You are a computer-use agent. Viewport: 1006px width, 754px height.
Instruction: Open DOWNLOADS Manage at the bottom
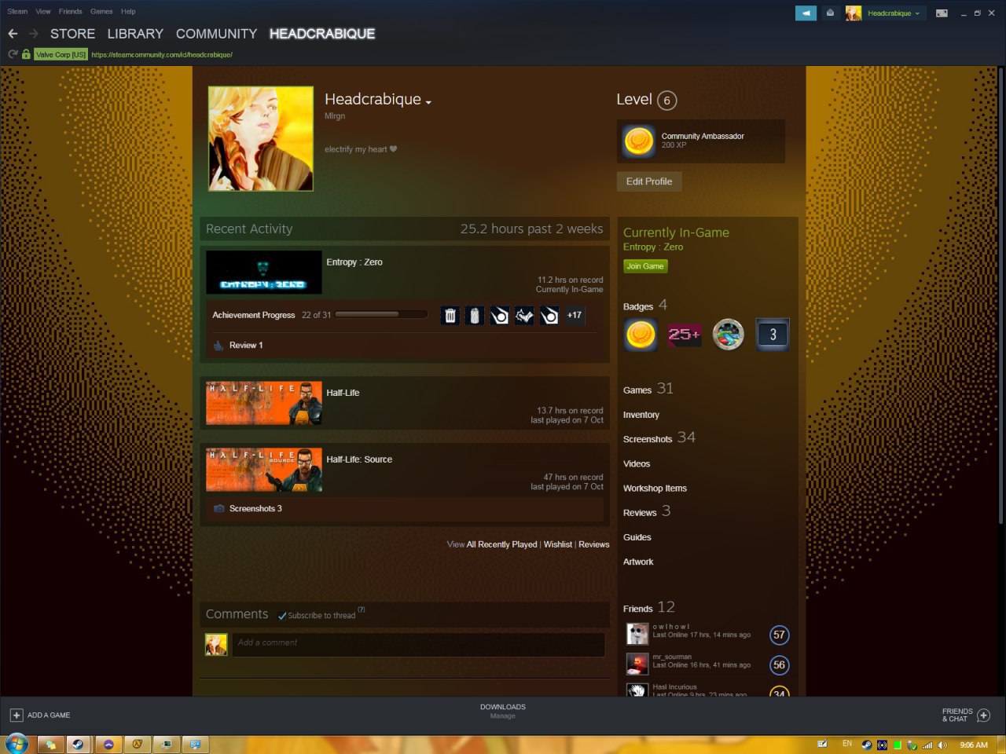[x=503, y=711]
